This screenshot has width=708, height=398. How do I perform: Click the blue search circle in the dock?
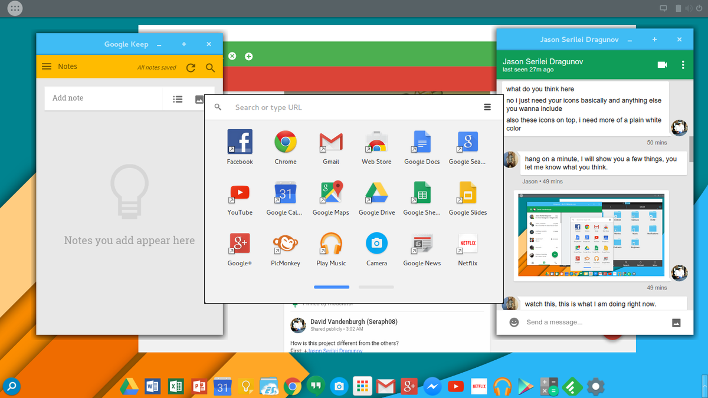tap(12, 386)
